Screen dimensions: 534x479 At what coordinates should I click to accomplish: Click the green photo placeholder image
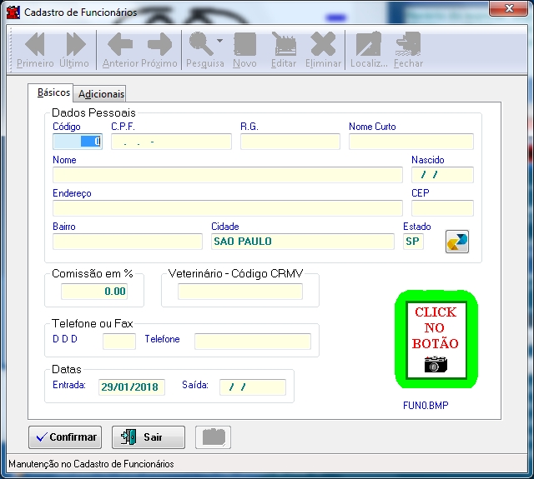coord(436,340)
